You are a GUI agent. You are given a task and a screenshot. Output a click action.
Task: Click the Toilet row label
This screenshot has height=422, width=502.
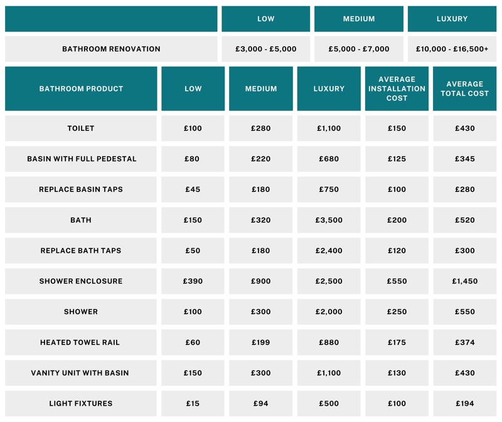click(81, 129)
